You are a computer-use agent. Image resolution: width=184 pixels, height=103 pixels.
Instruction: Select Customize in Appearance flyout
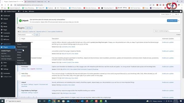[x=20, y=49]
